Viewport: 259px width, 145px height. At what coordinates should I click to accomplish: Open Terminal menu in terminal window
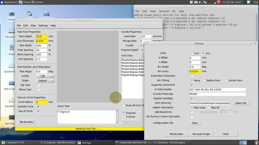pyautogui.click(x=164, y=11)
